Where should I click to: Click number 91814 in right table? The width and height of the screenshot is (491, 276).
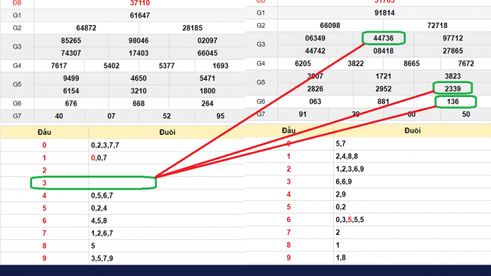[384, 13]
